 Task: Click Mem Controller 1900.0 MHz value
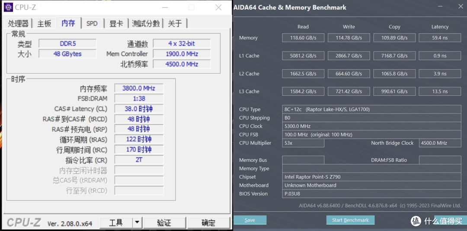point(182,54)
